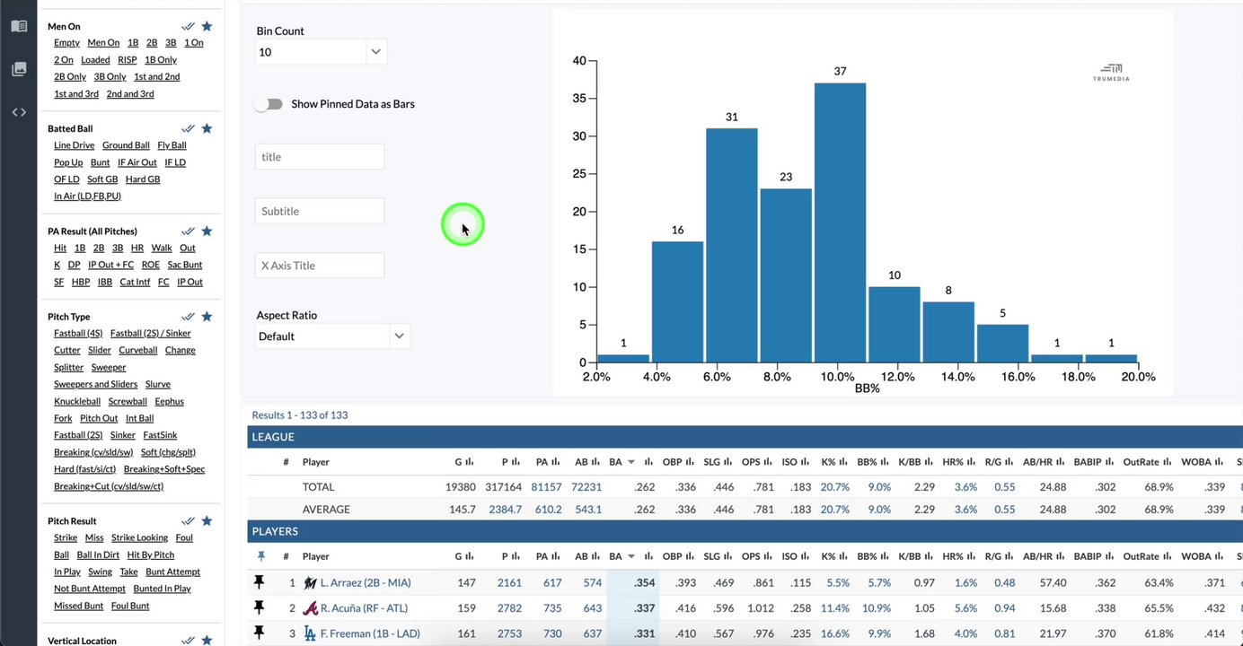Sort by BABIP column in Players header

pos(1088,556)
